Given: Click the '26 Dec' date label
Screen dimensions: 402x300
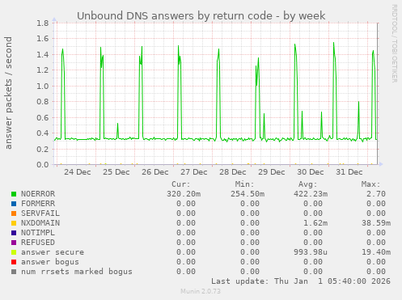Looking at the screenshot, I should click(x=155, y=172).
